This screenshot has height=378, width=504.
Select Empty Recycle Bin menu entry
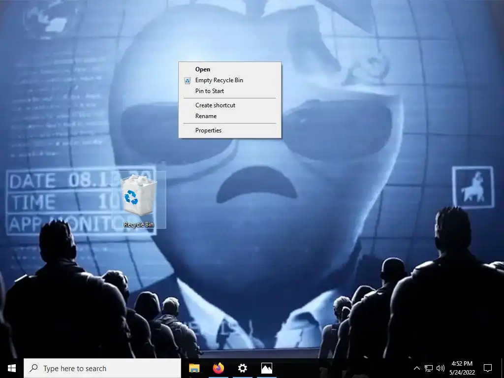(x=229, y=80)
